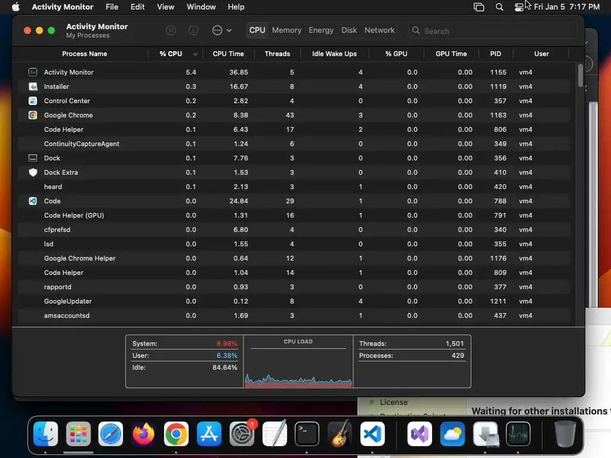611x458 pixels.
Task: Open App Store from the Dock
Action: 209,434
